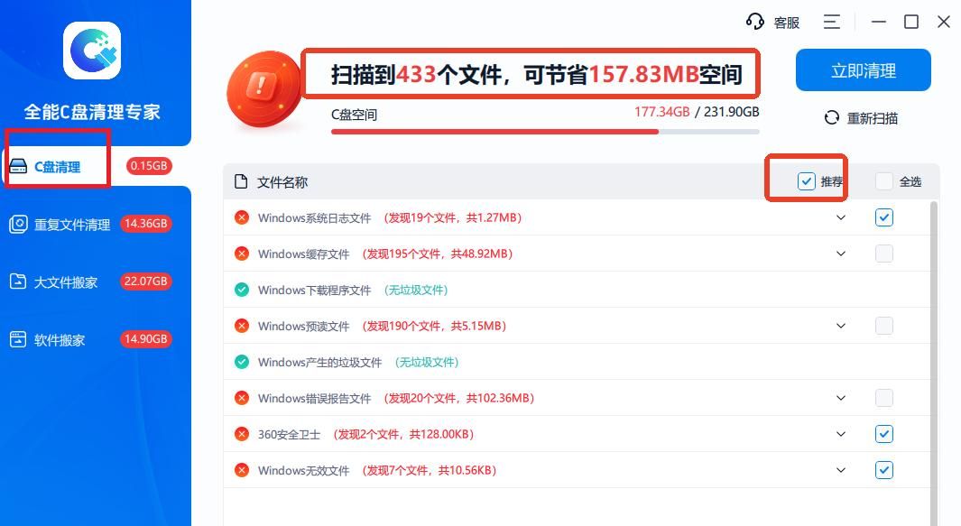Select the 重复文件清理 sidebar icon
The width and height of the screenshot is (961, 526).
(20, 224)
